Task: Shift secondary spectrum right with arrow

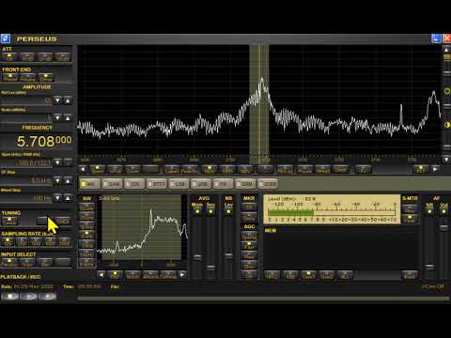Action: pos(182,275)
